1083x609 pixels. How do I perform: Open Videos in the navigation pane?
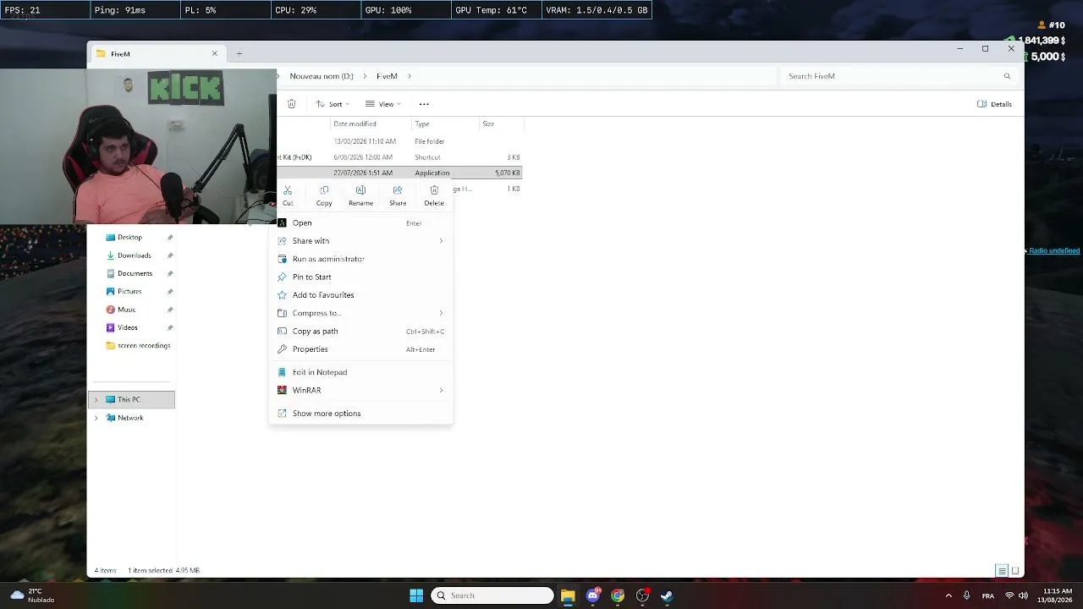click(132, 327)
